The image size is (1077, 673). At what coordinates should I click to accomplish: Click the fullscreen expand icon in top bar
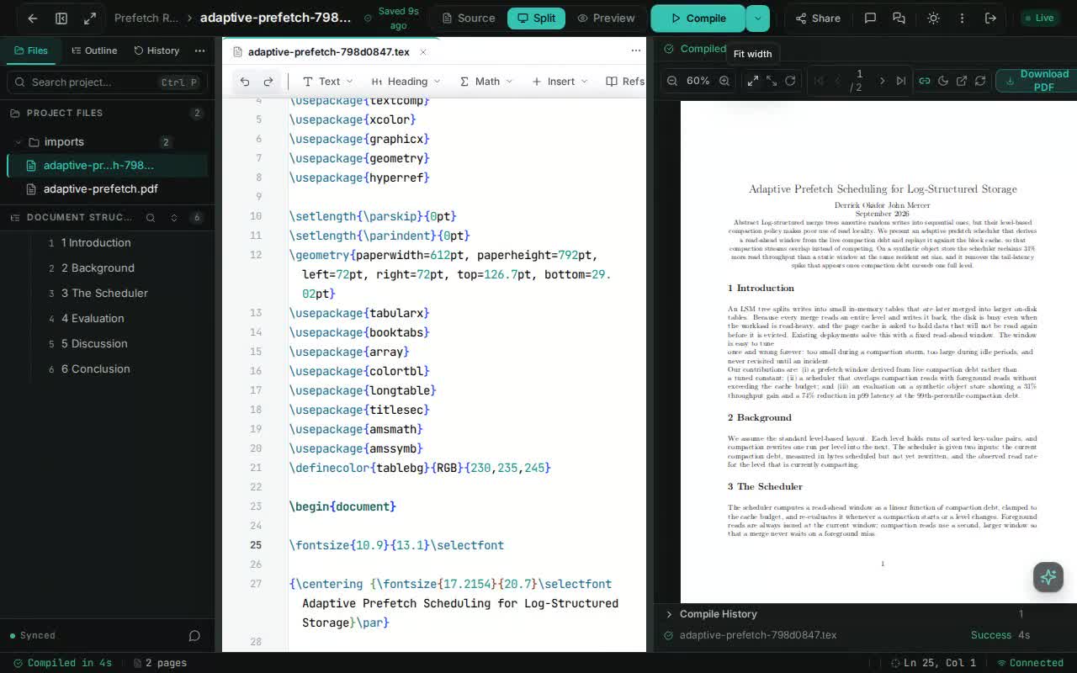pos(90,18)
